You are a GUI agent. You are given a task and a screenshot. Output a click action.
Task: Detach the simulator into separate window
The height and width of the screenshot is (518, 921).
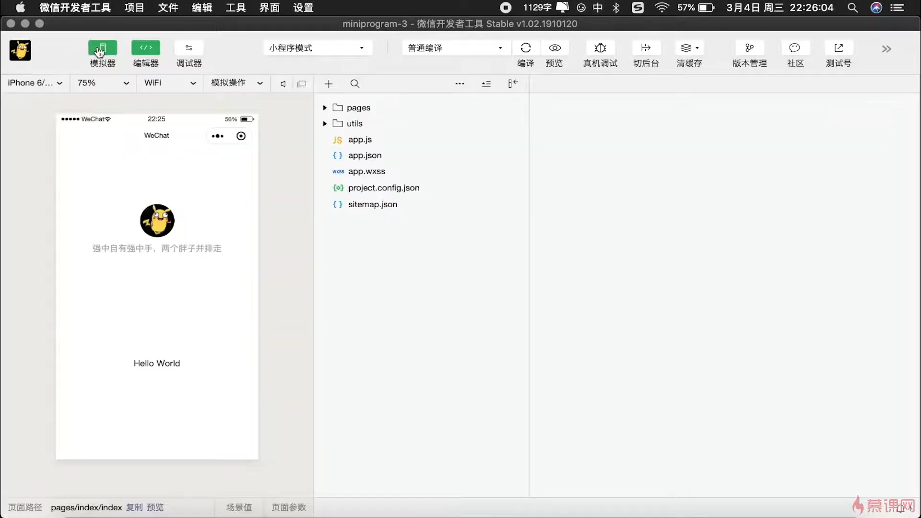click(301, 84)
